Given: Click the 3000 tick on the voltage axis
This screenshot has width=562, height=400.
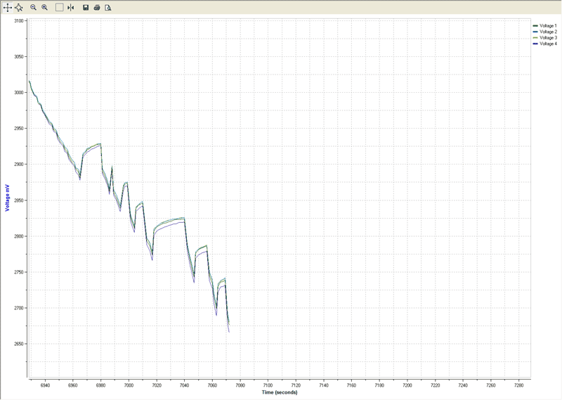Looking at the screenshot, I should (19, 93).
